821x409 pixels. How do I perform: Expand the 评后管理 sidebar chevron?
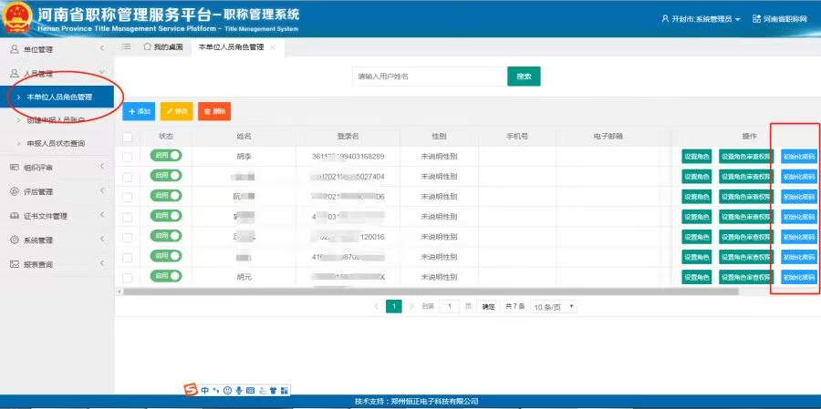(102, 191)
